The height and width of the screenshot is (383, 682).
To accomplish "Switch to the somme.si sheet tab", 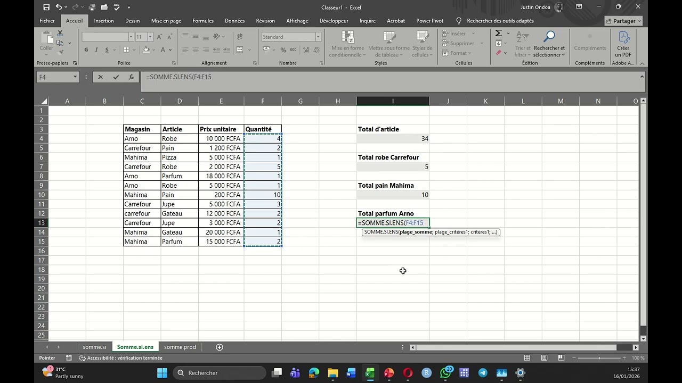I will (94, 347).
